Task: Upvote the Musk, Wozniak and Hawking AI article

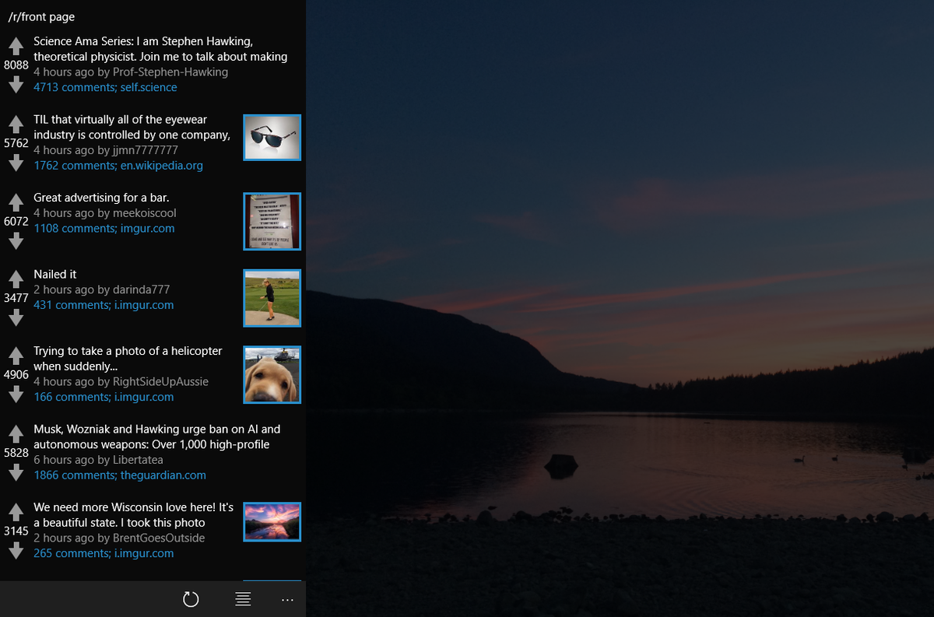Action: point(16,433)
